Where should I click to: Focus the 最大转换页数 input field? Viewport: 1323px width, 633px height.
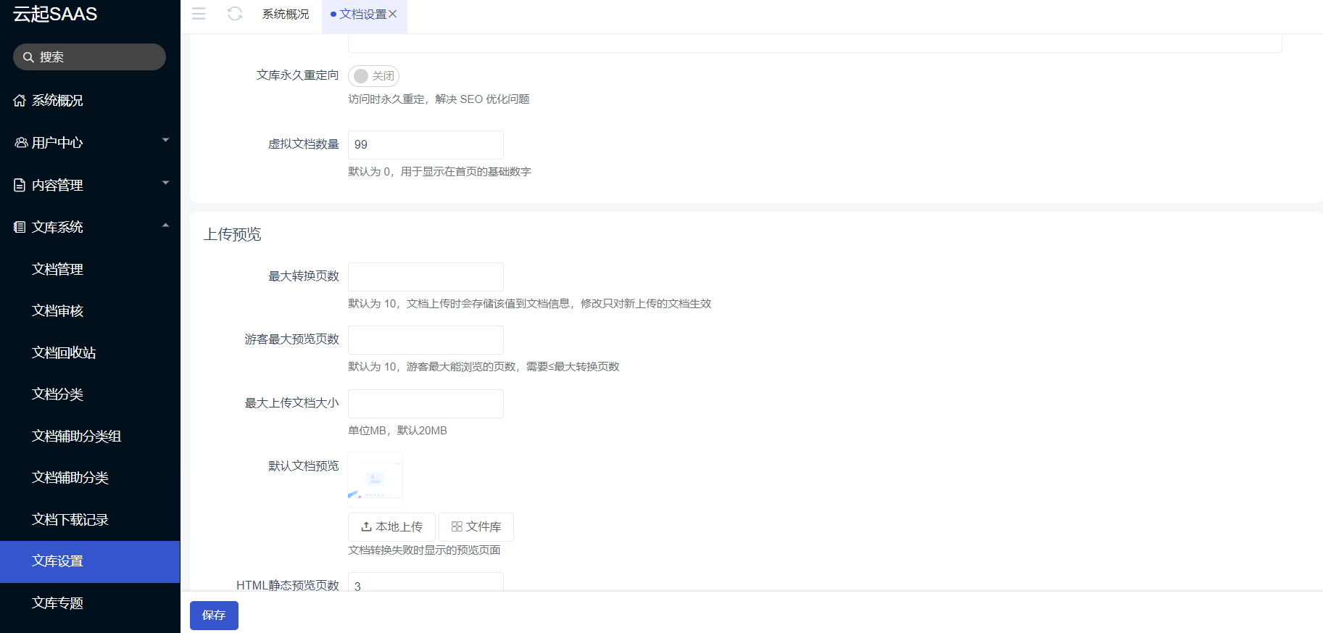point(426,277)
